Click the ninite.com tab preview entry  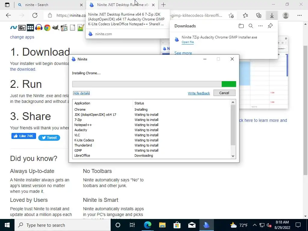128,34
